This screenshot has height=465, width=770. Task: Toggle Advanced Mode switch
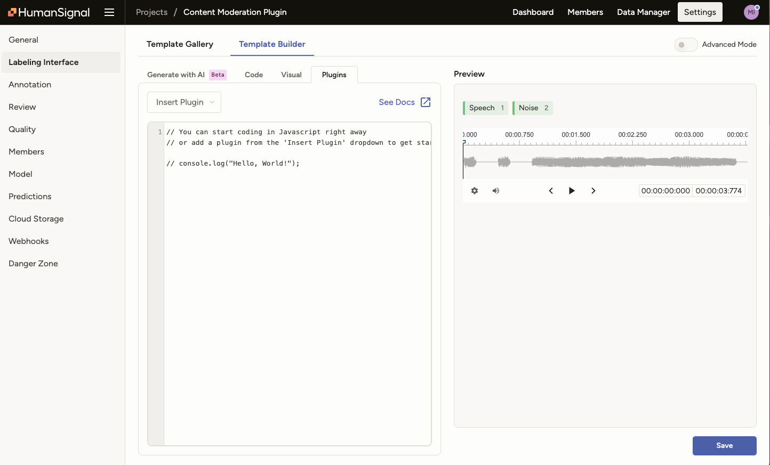(686, 45)
